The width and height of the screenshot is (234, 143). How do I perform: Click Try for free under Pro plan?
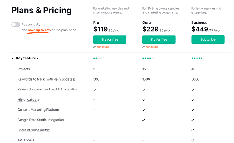(x=110, y=39)
